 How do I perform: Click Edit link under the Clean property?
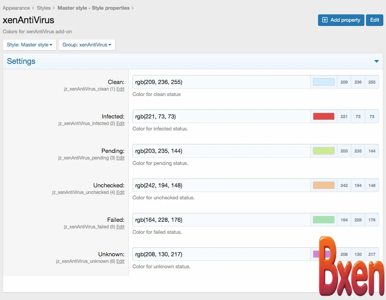(121, 89)
